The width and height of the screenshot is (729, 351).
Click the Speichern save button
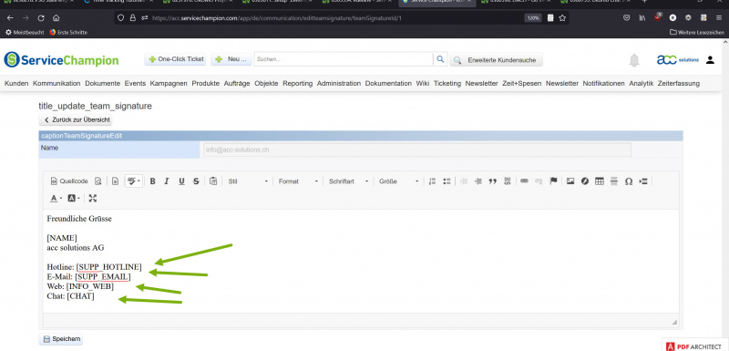tap(61, 339)
